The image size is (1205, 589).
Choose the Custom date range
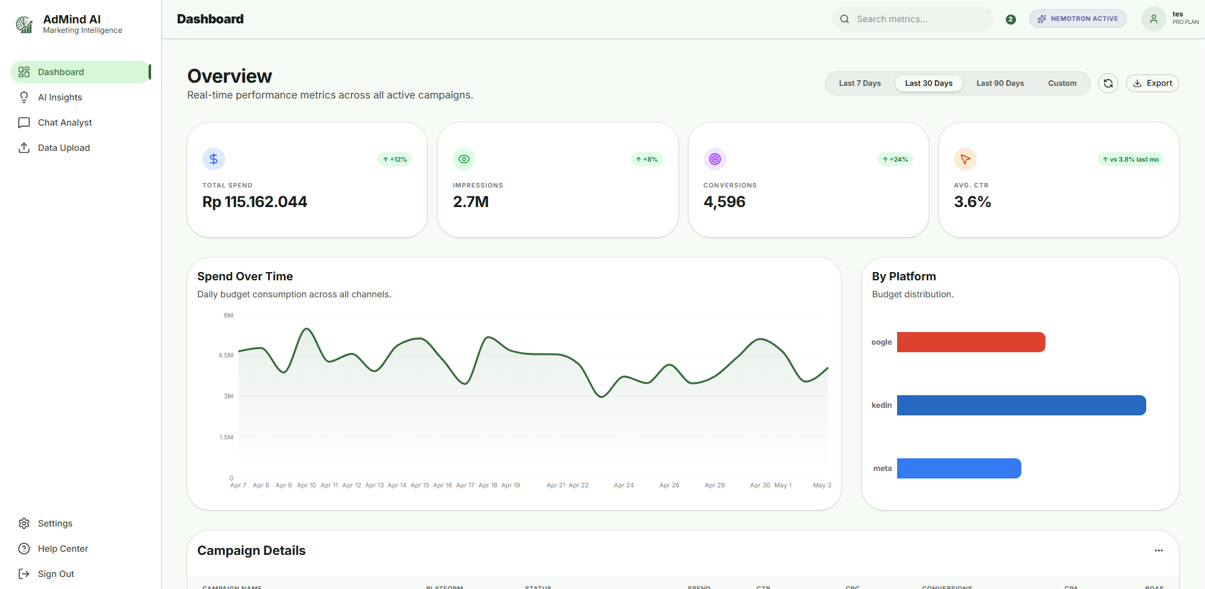click(1062, 83)
